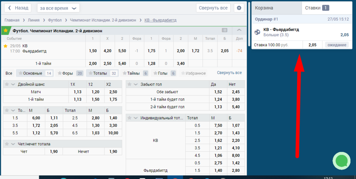Open the settings gear icon
The height and width of the screenshot is (179, 356).
[239, 8]
